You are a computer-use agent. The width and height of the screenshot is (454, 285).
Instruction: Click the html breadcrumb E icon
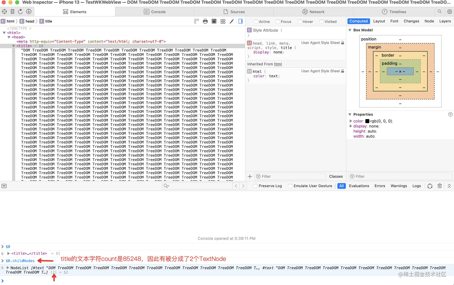3,21
